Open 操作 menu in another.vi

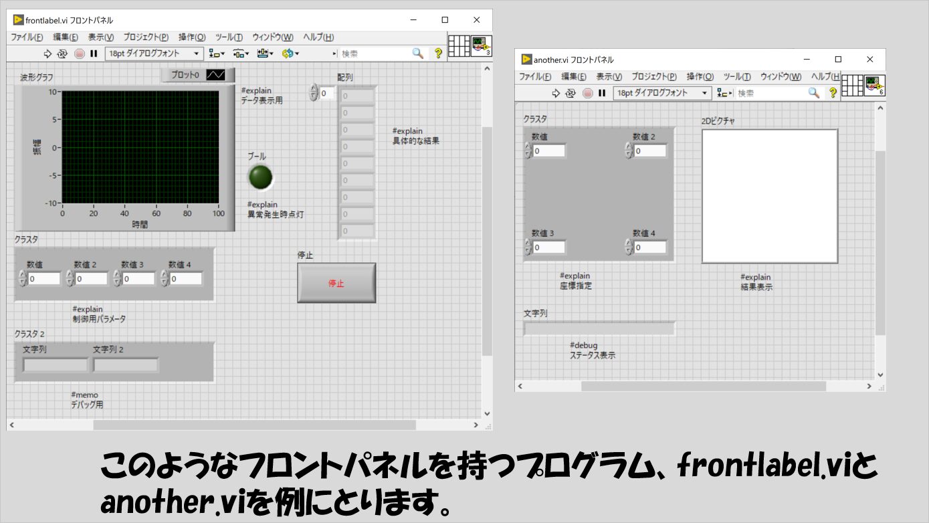[700, 77]
